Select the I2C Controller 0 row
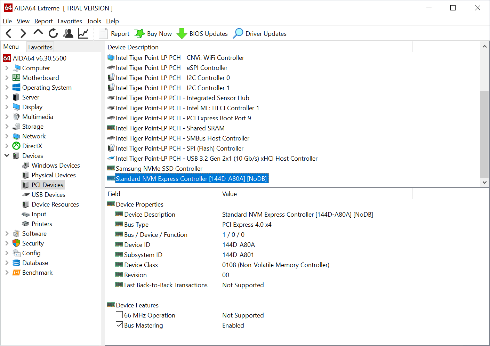Image resolution: width=490 pixels, height=346 pixels. 173,78
